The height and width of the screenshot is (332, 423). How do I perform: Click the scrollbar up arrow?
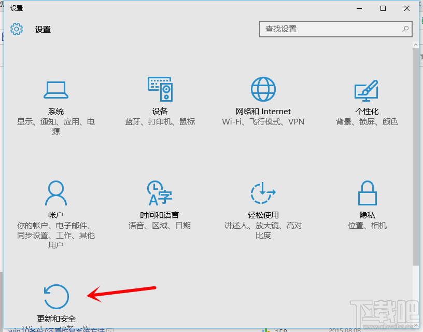pos(416,44)
